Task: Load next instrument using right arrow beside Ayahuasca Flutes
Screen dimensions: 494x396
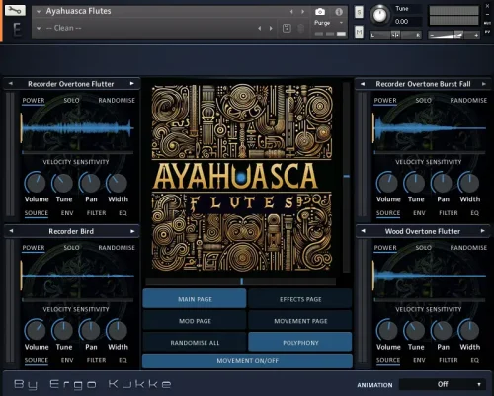Action: [x=302, y=12]
